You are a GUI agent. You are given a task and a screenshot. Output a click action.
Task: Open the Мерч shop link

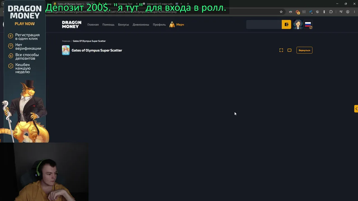pos(177,25)
